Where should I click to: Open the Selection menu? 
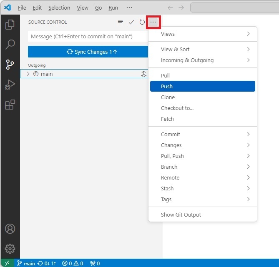point(59,7)
